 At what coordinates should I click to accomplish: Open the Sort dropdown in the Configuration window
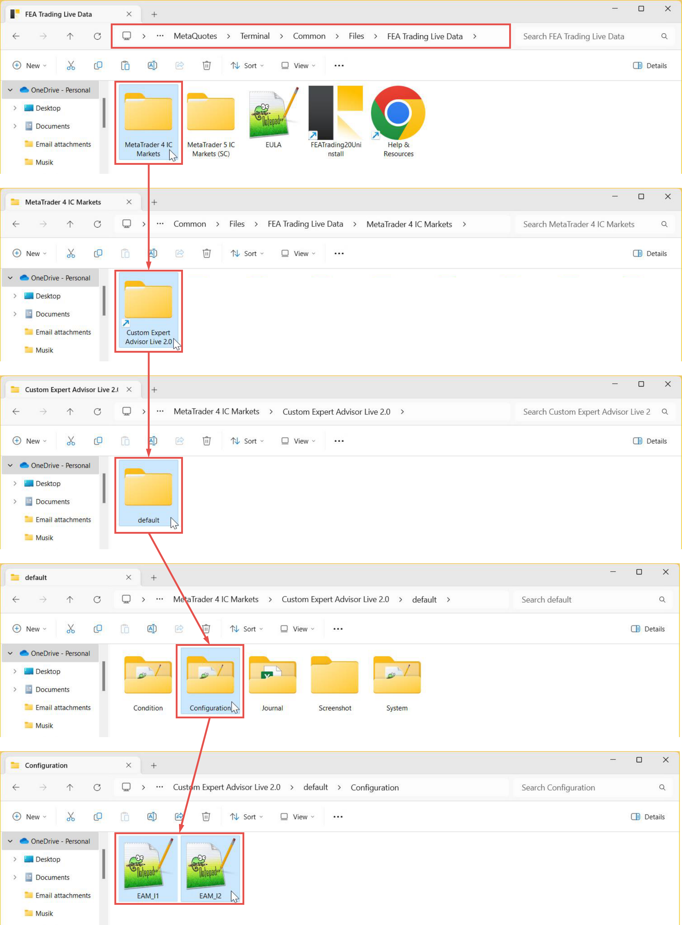(246, 816)
